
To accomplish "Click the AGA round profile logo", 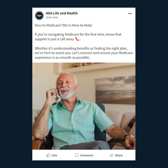I will point(39,15).
